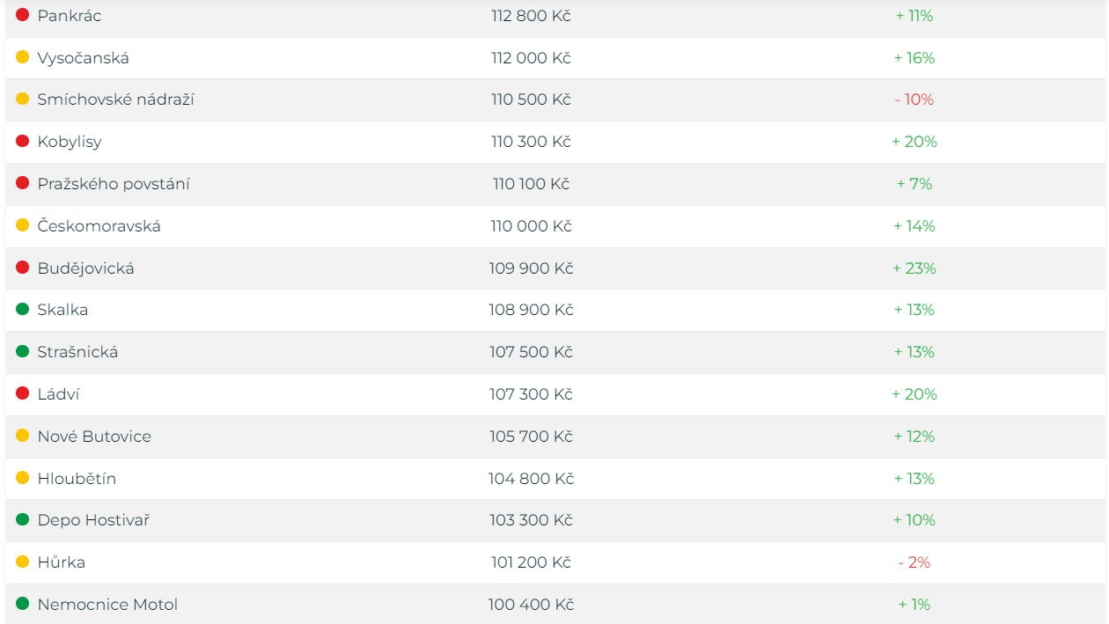
Task: Select the Ládví station name
Action: click(58, 394)
